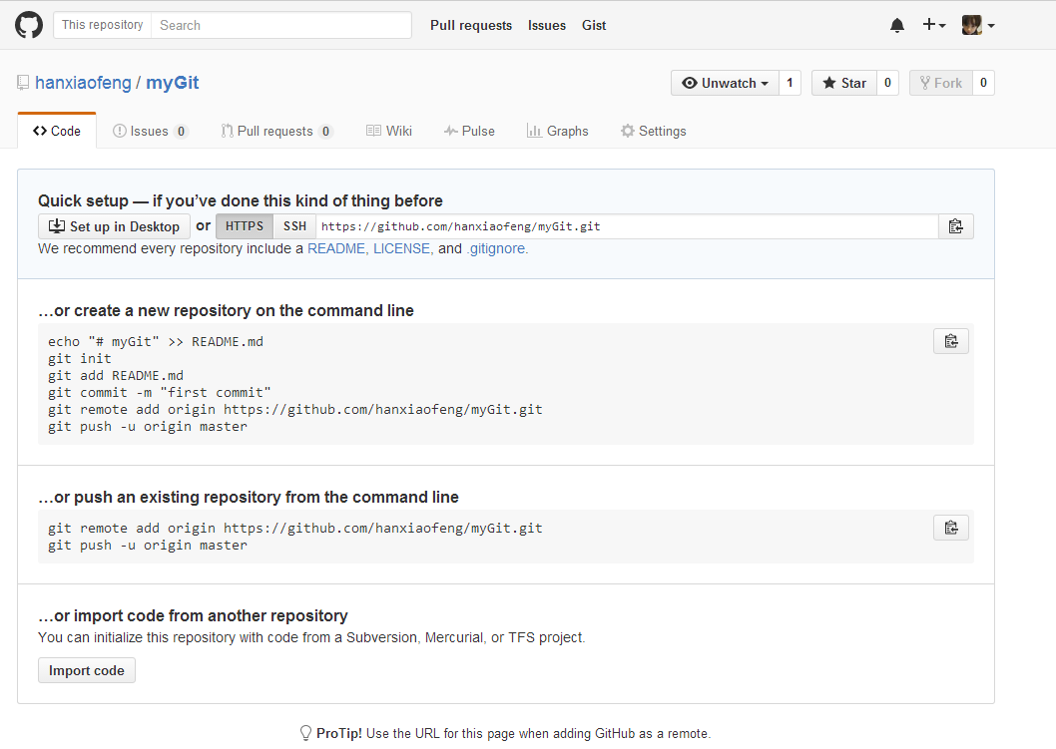Copy the push-existing-repository commands
Screen dimensions: 1056x749
pos(951,528)
